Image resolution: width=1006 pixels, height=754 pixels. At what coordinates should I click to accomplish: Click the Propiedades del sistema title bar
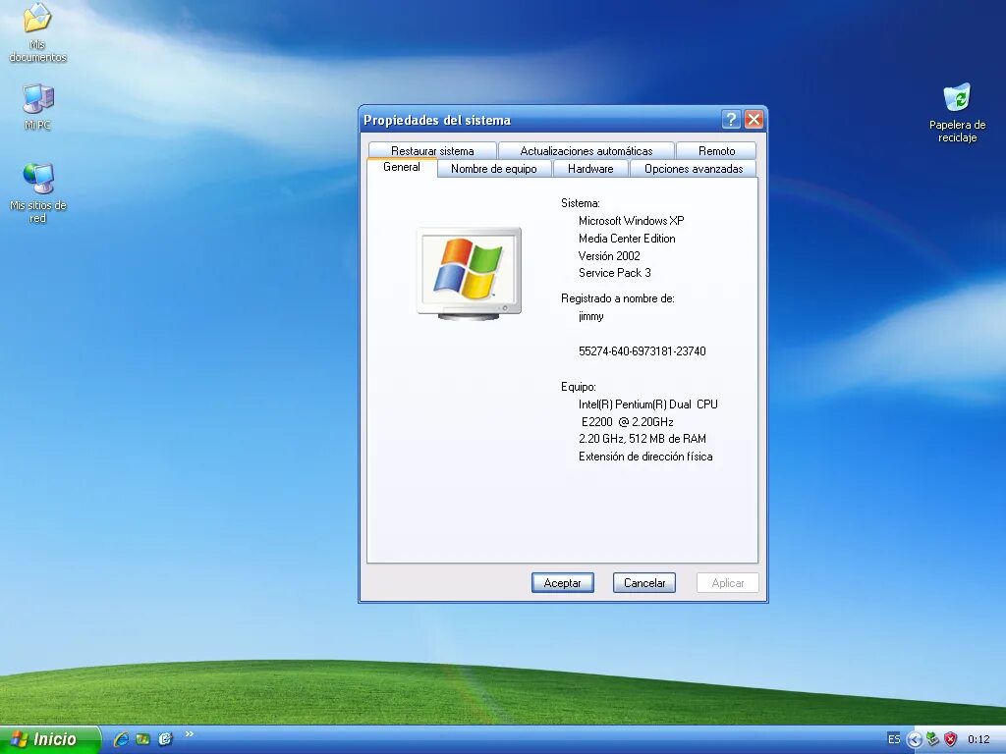(539, 120)
